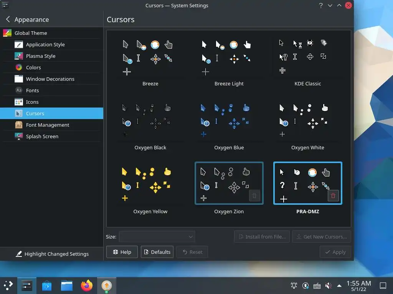The width and height of the screenshot is (393, 294).
Task: Click the Reset button
Action: click(192, 252)
